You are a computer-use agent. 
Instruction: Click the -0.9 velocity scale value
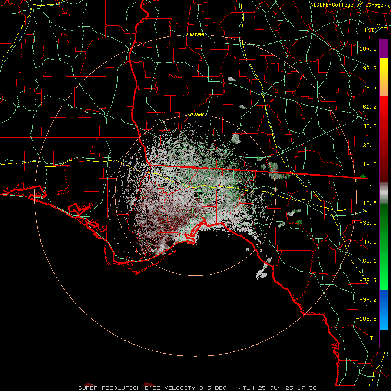point(370,184)
